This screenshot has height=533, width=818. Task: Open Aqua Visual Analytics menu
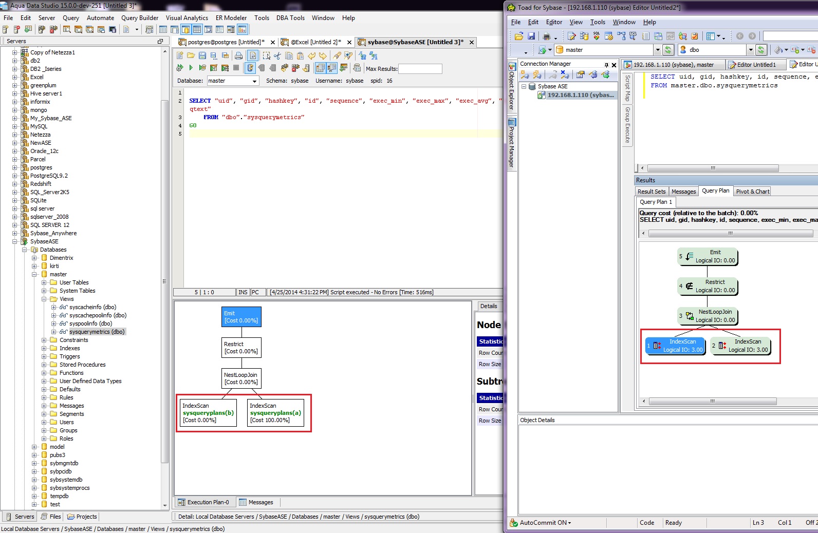tap(187, 18)
